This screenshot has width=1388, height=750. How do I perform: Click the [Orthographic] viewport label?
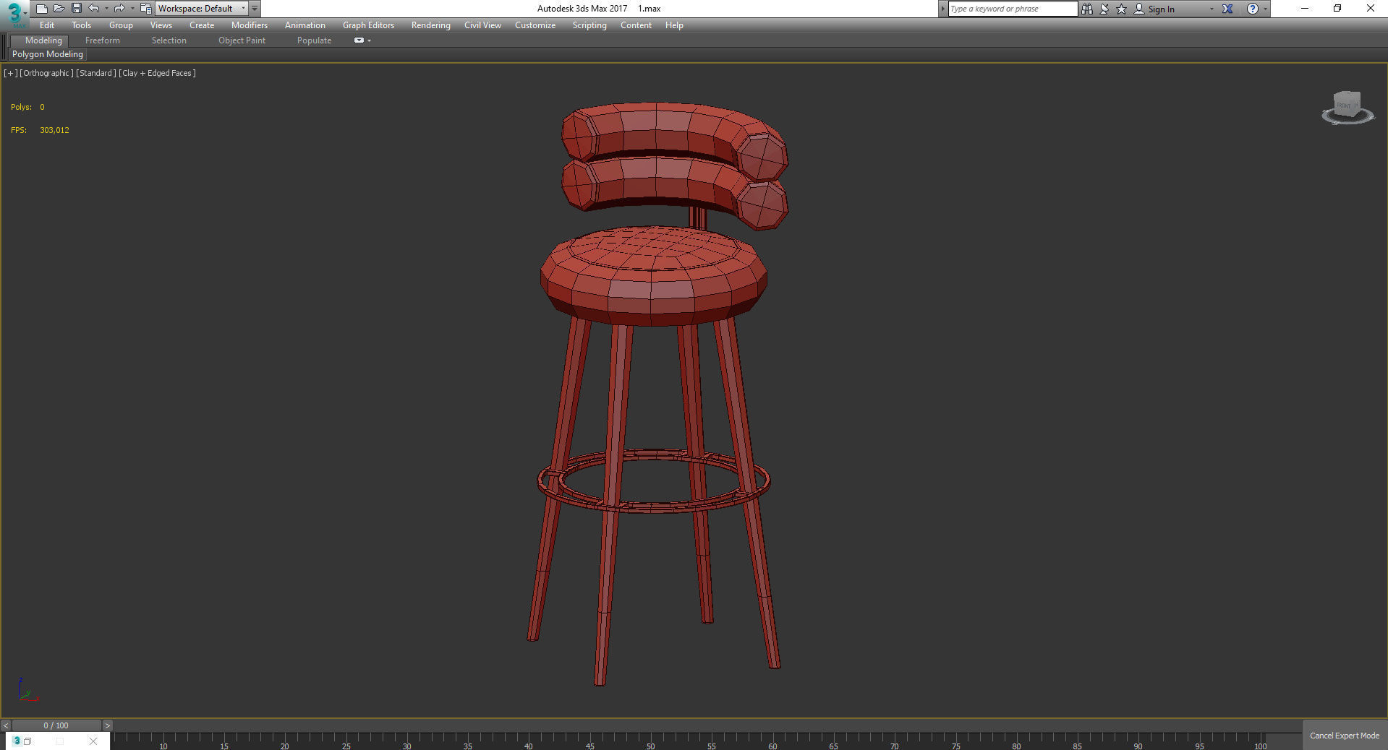[x=46, y=73]
